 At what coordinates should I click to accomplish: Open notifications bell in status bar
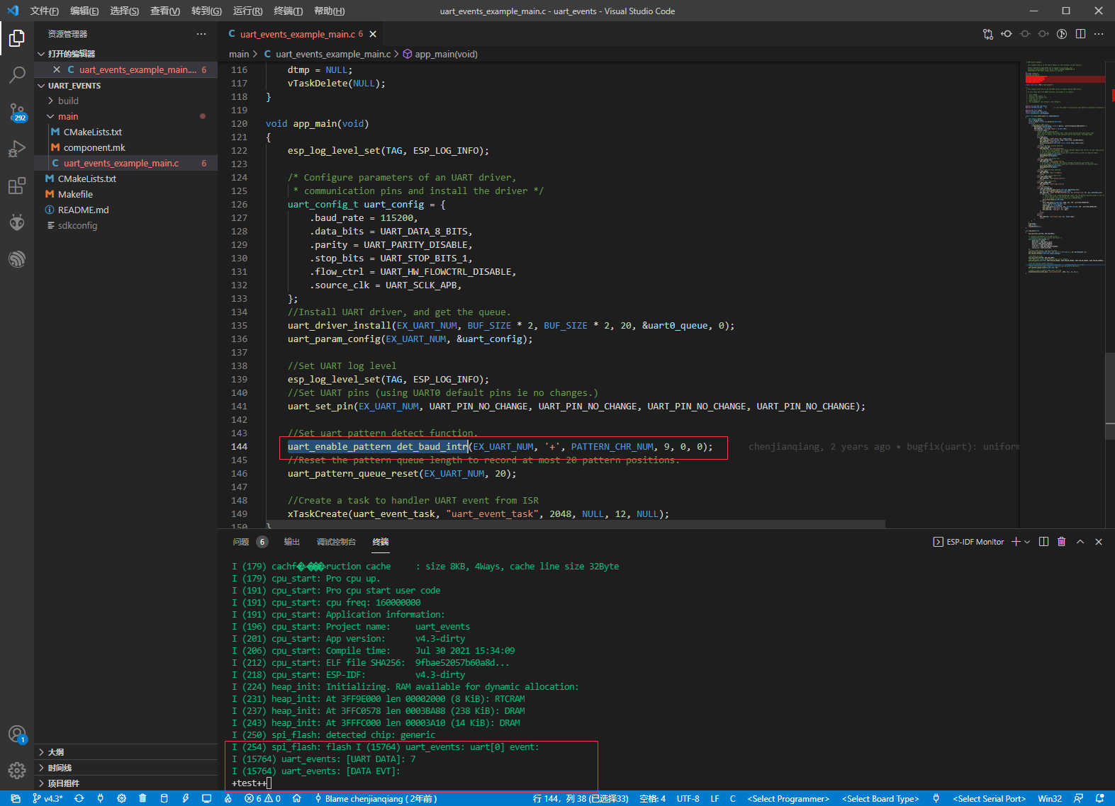(1099, 798)
